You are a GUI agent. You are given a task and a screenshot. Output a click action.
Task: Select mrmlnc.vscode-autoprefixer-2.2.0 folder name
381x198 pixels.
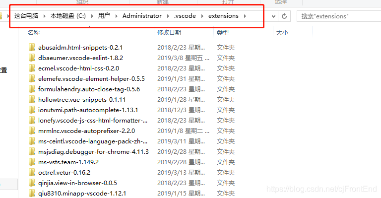coord(86,131)
